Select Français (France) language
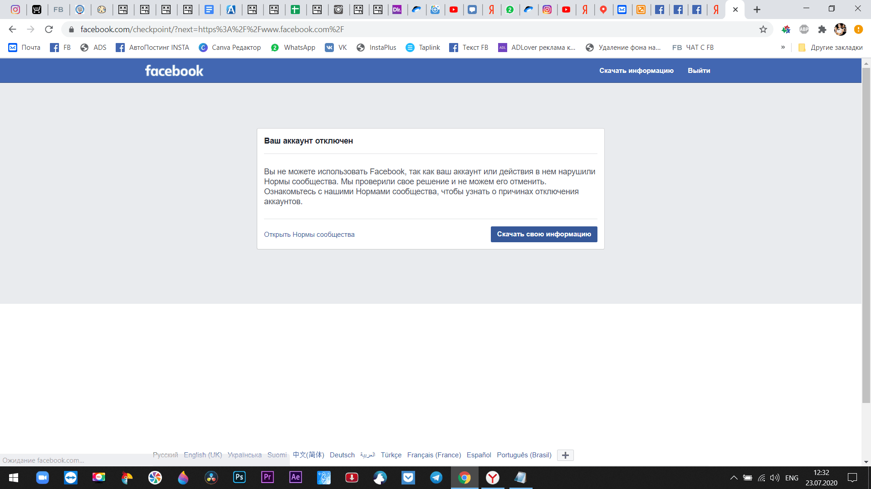 (x=434, y=455)
